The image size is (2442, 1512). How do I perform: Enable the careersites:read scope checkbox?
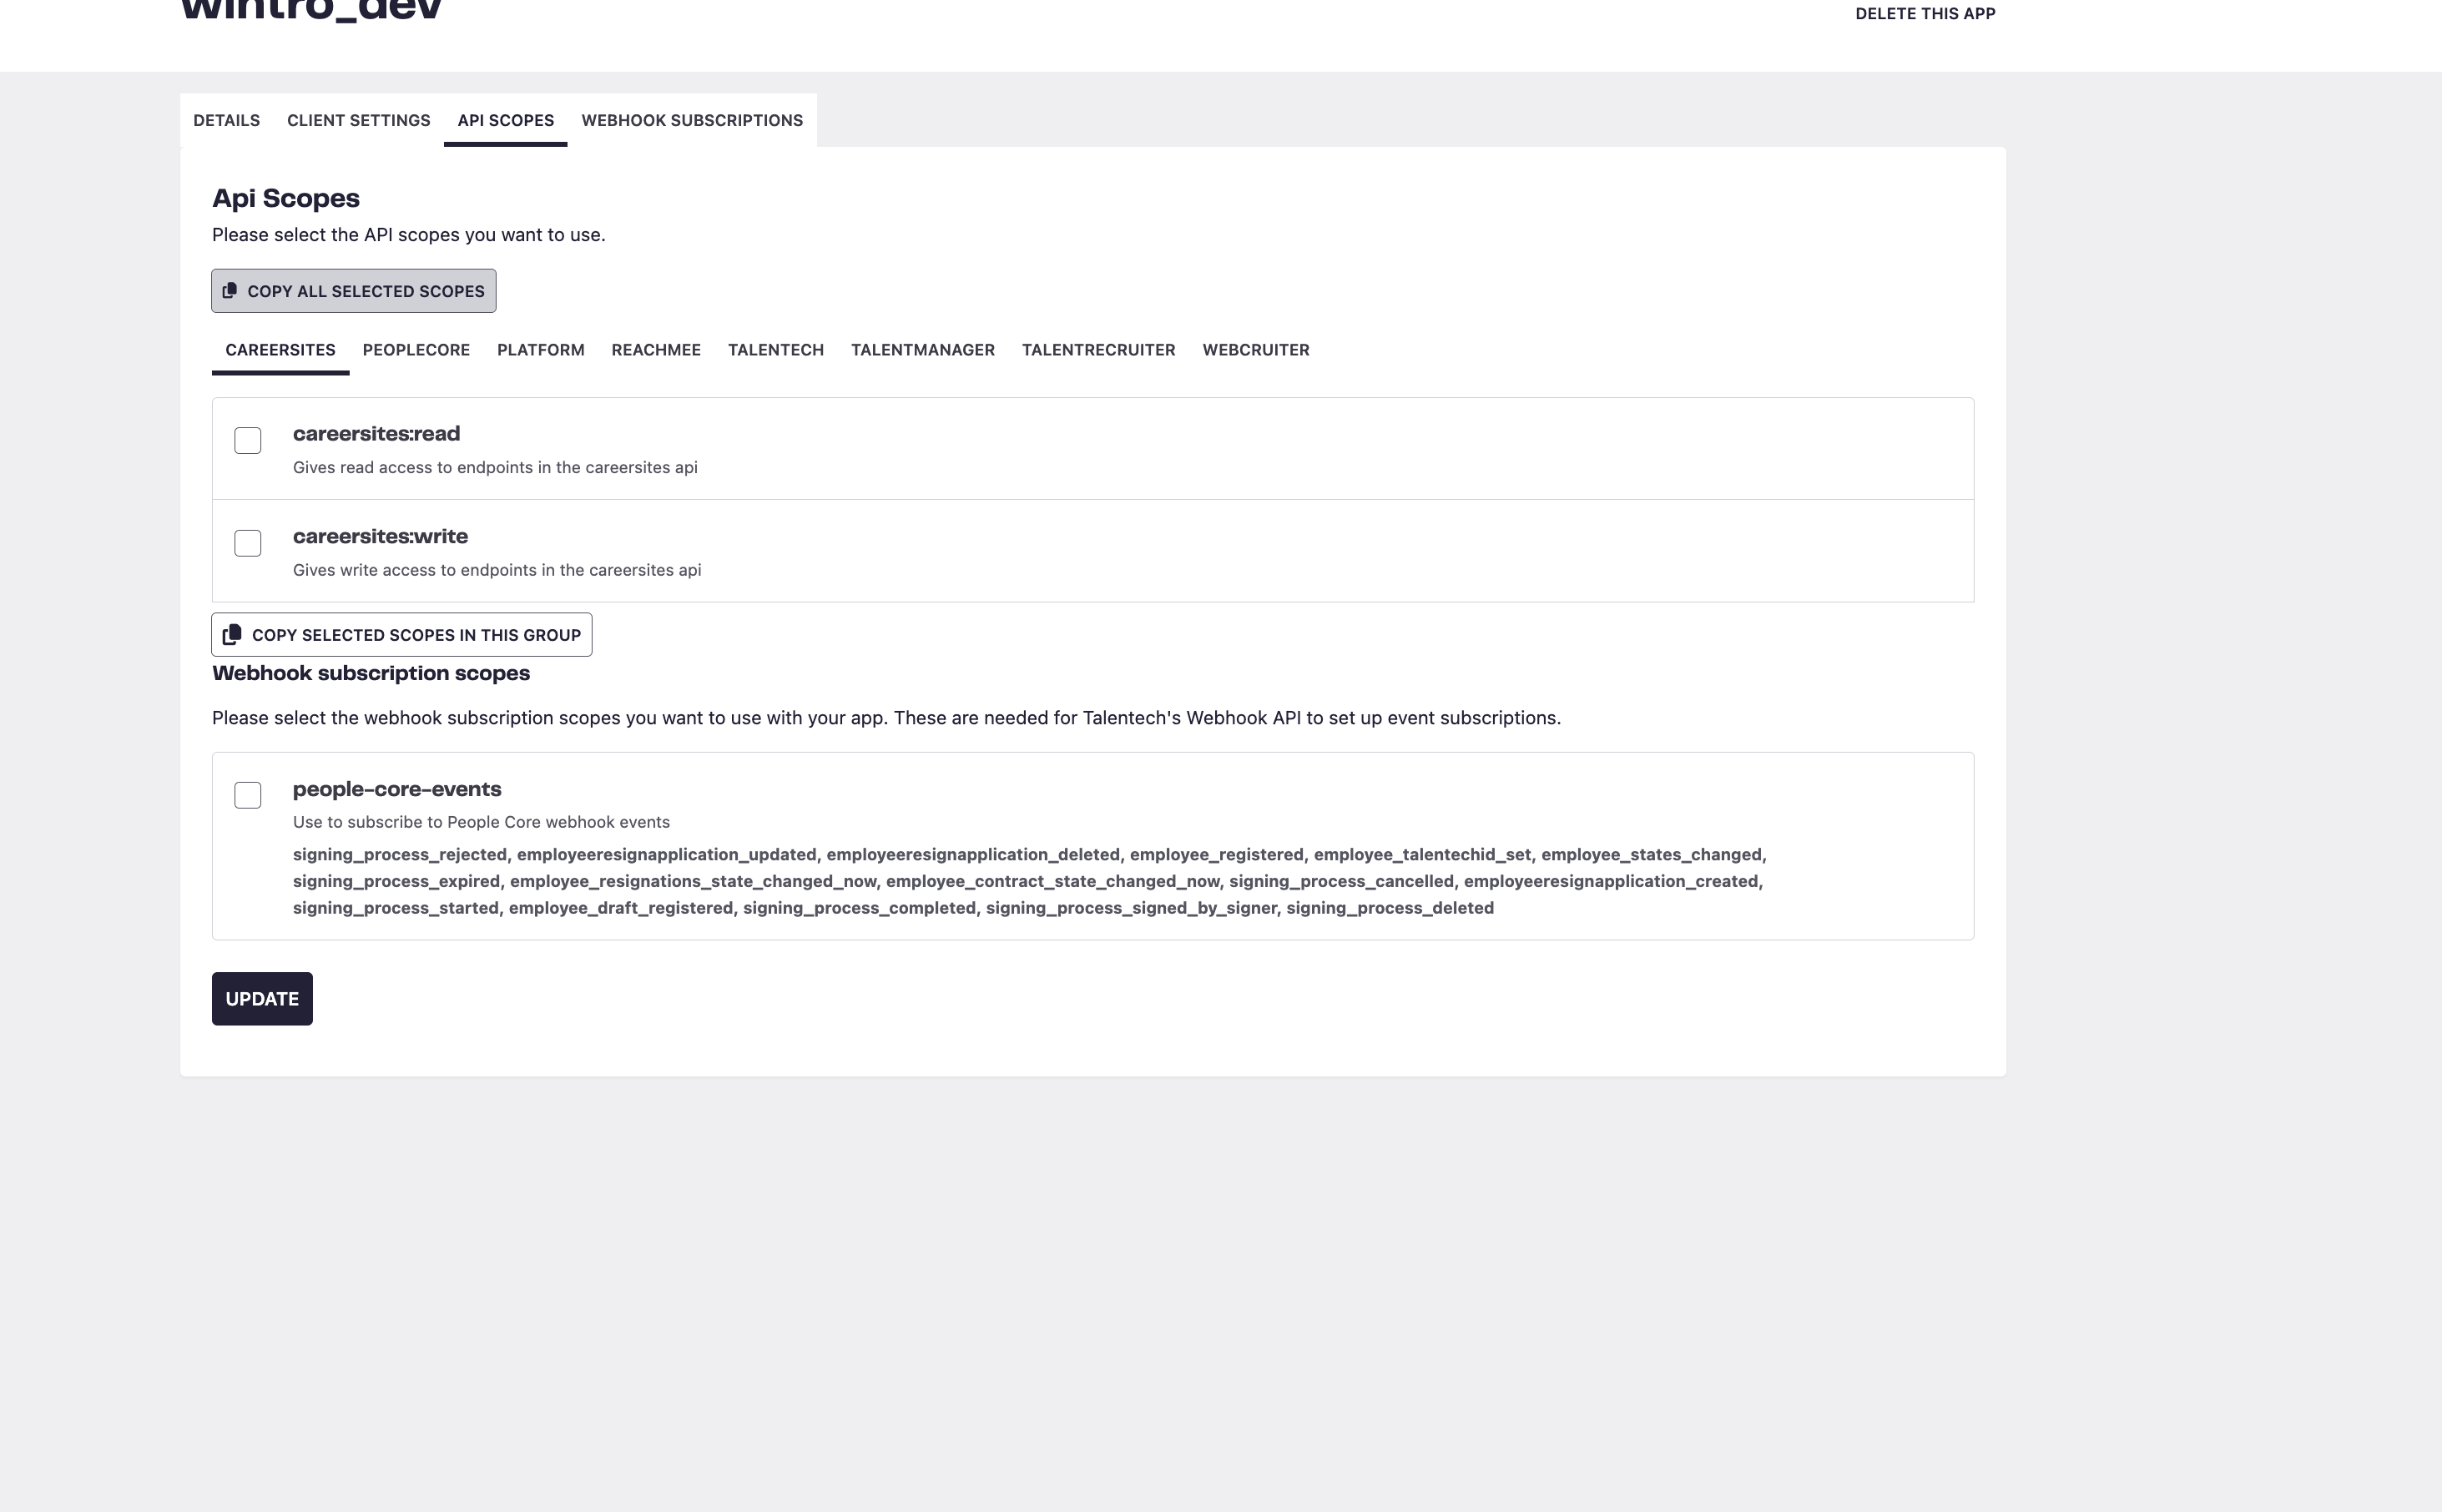[x=248, y=440]
